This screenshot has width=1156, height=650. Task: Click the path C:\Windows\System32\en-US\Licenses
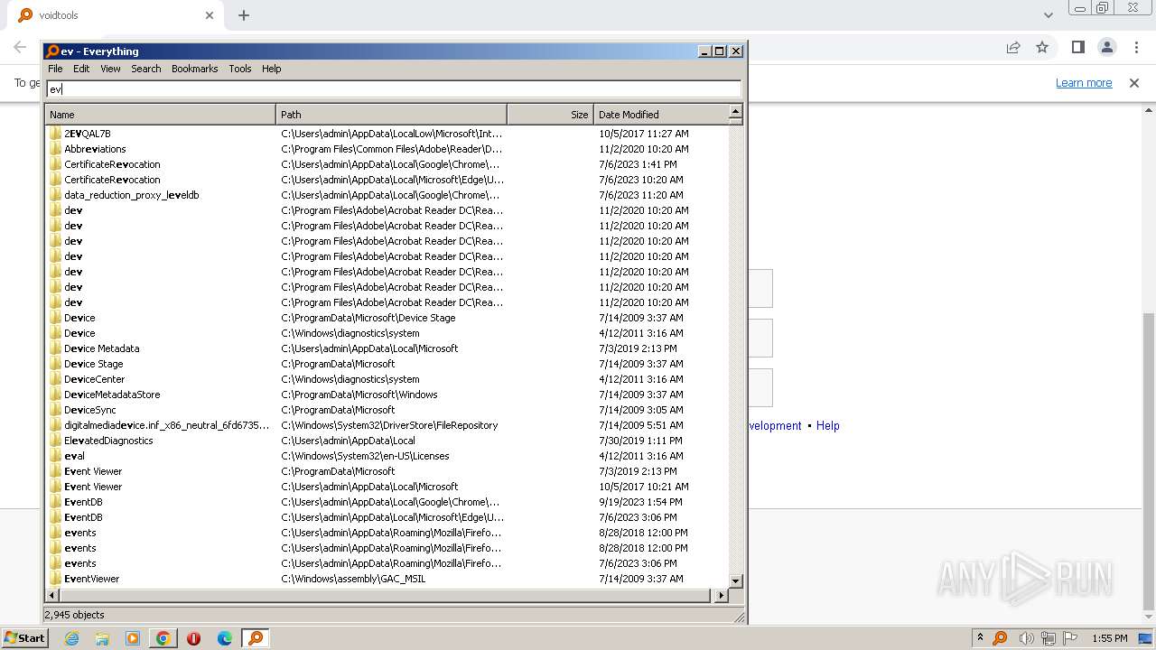click(365, 456)
